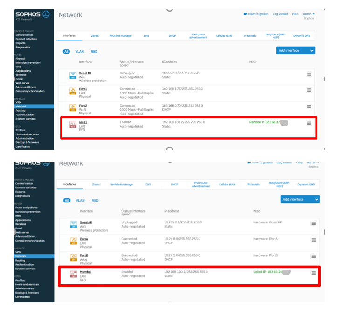
Task: Open Backup & firmware in lower sidebar
Action: (x=27, y=293)
